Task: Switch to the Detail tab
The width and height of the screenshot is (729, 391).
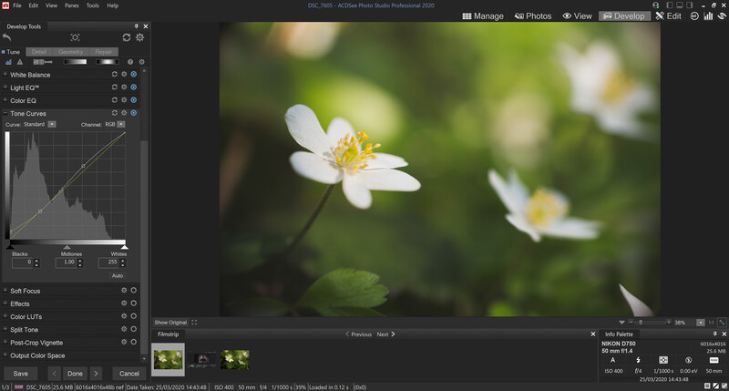Action: pos(39,52)
